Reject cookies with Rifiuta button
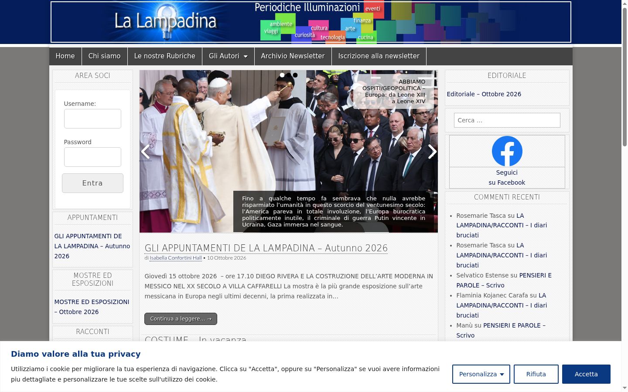628x392 pixels. coord(536,374)
